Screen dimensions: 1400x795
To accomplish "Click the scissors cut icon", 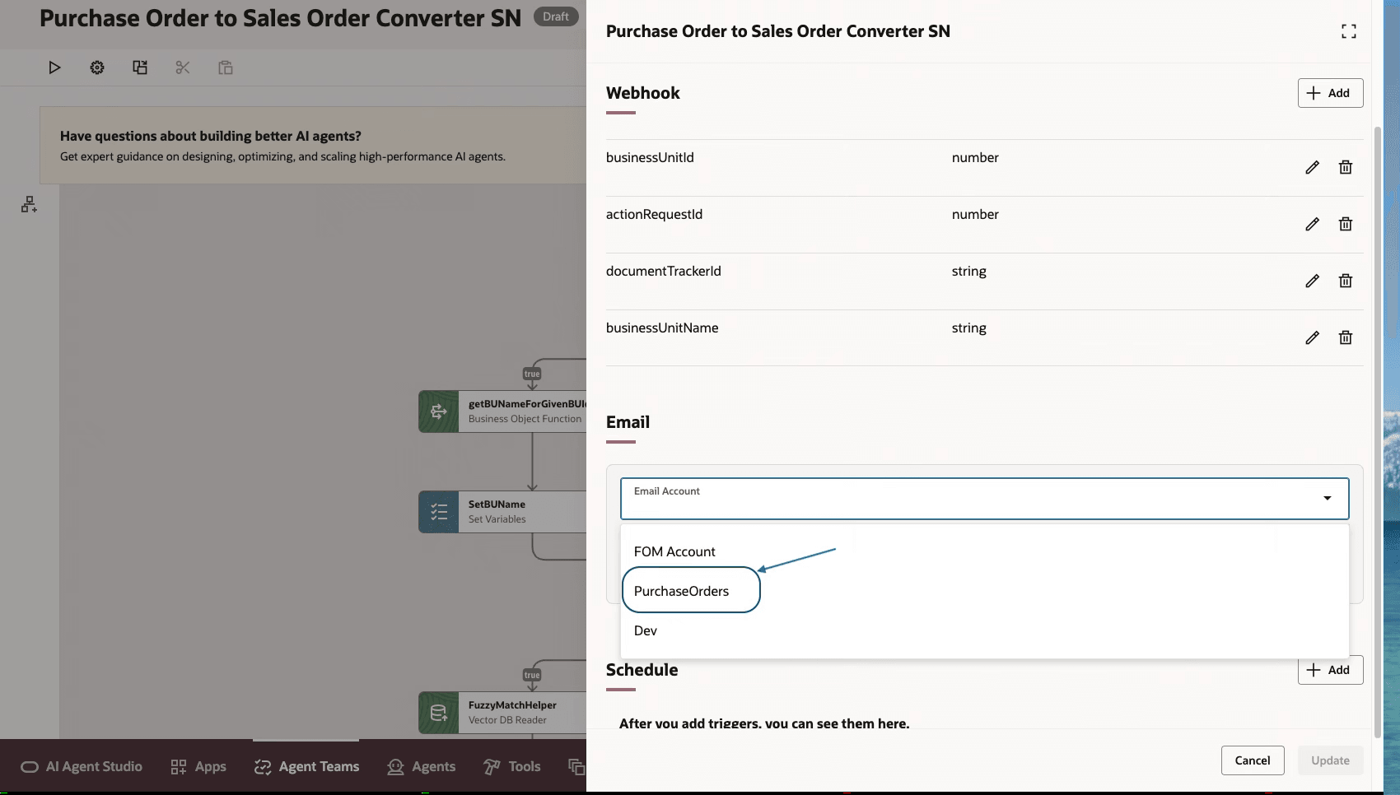I will pos(183,67).
